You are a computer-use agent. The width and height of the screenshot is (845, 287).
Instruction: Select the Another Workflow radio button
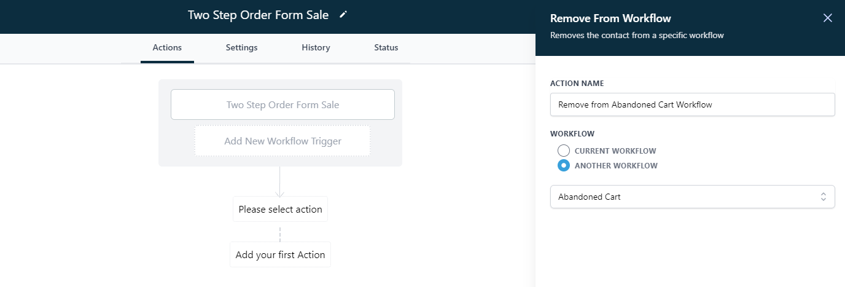coord(563,165)
